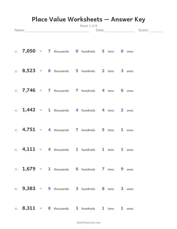Click the Score blank line

tap(156, 31)
